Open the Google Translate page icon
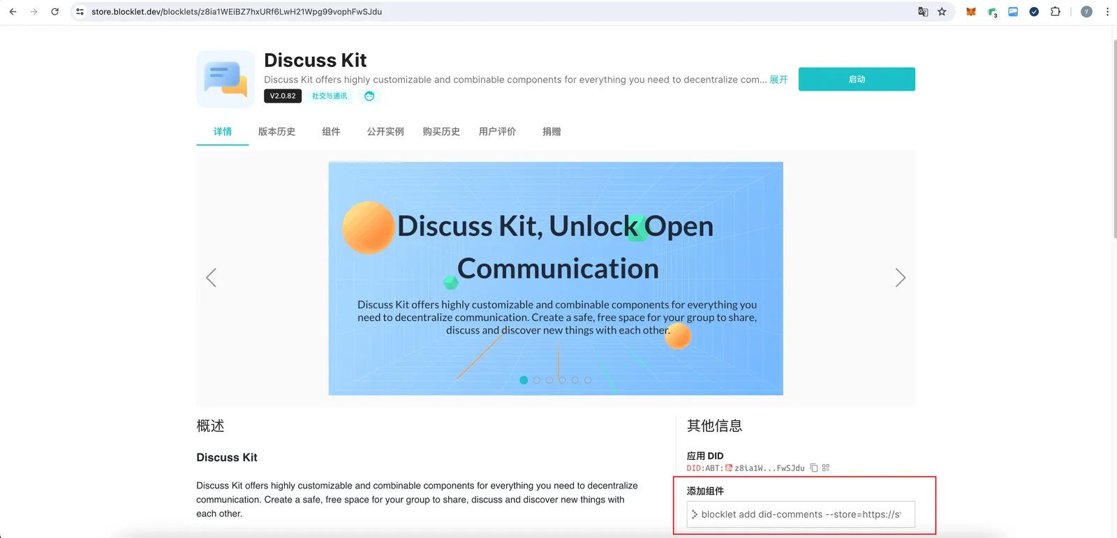 tap(923, 12)
